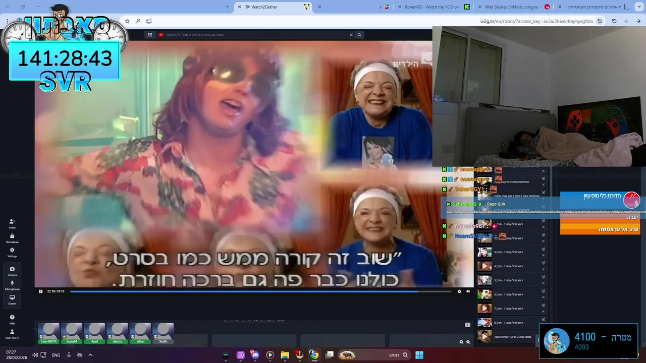Play playlist item episode 3 thumbnail
The width and height of the screenshot is (646, 363).
484,252
